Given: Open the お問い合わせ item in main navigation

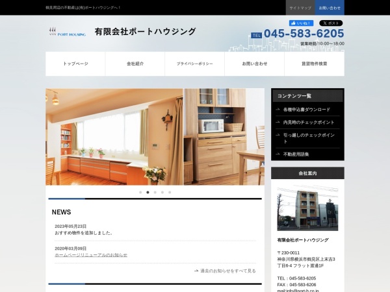Looking at the screenshot, I should pyautogui.click(x=254, y=64).
